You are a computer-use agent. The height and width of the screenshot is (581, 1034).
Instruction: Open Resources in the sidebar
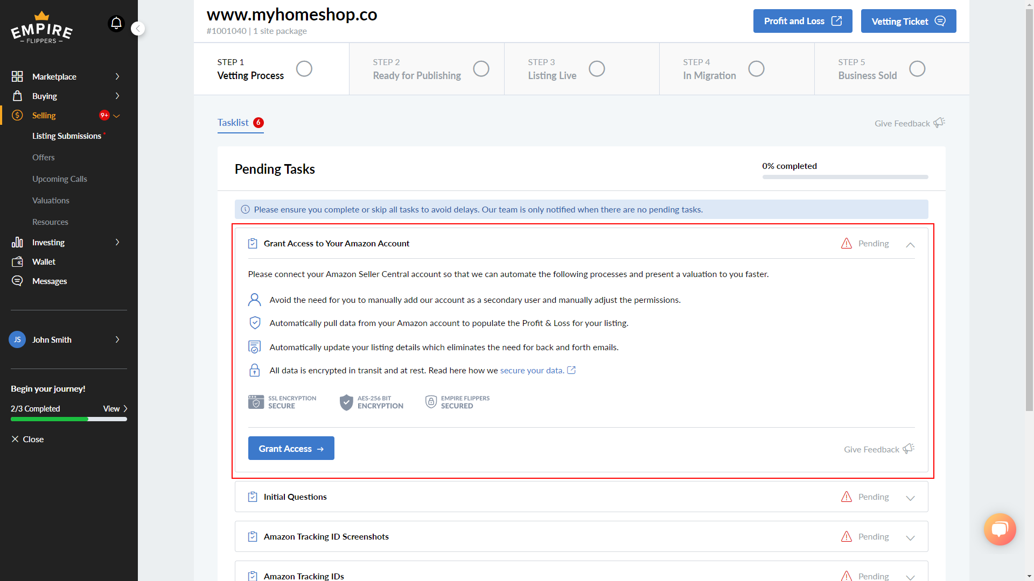tap(50, 222)
